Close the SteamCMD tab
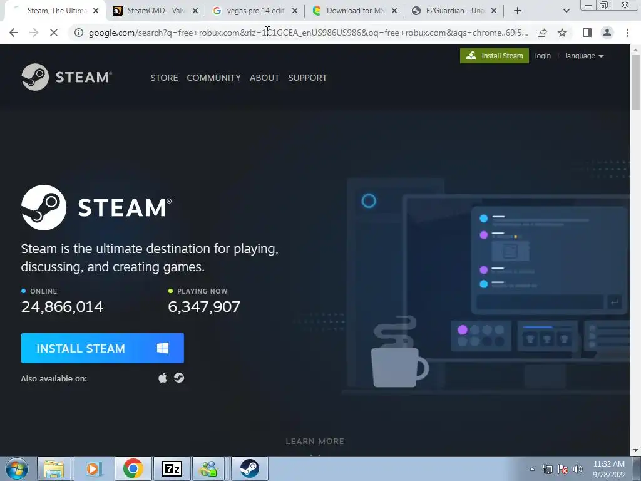641x481 pixels. pyautogui.click(x=195, y=11)
